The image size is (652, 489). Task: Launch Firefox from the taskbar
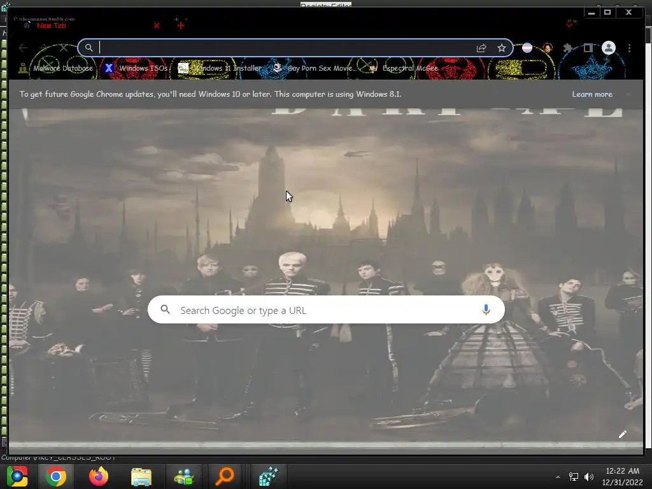coord(99,476)
